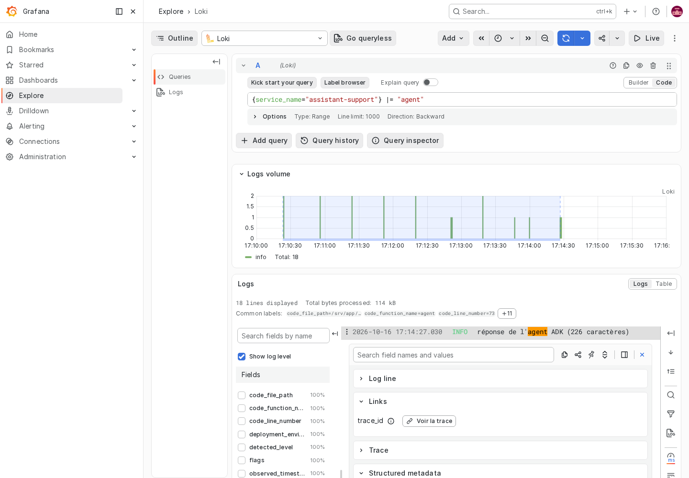Image resolution: width=689 pixels, height=478 pixels.
Task: Dock the Grafana menu toggle icon
Action: pos(119,11)
